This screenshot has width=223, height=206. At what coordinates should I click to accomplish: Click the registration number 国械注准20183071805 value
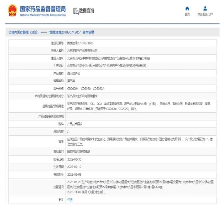[x=80, y=43]
